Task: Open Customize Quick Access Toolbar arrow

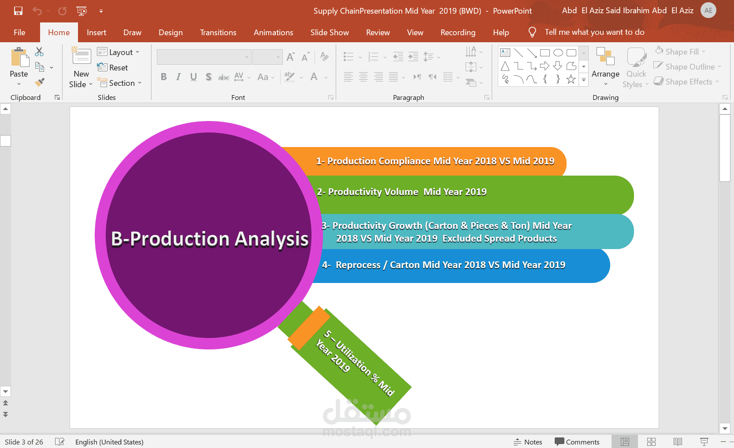Action: click(101, 11)
